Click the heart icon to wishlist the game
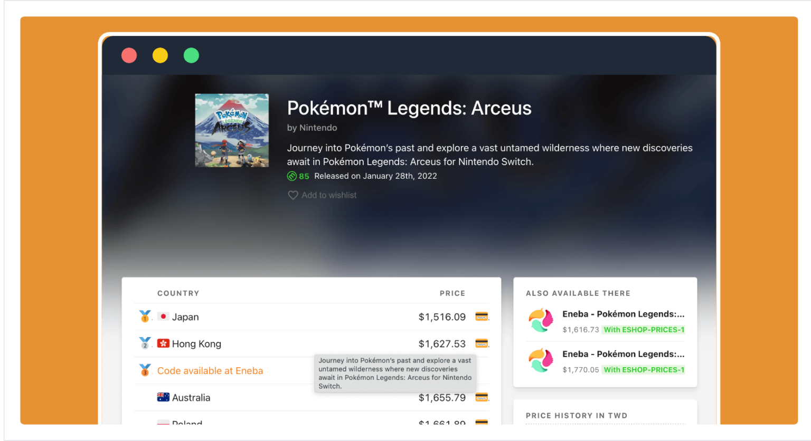The height and width of the screenshot is (441, 811). pyautogui.click(x=294, y=195)
